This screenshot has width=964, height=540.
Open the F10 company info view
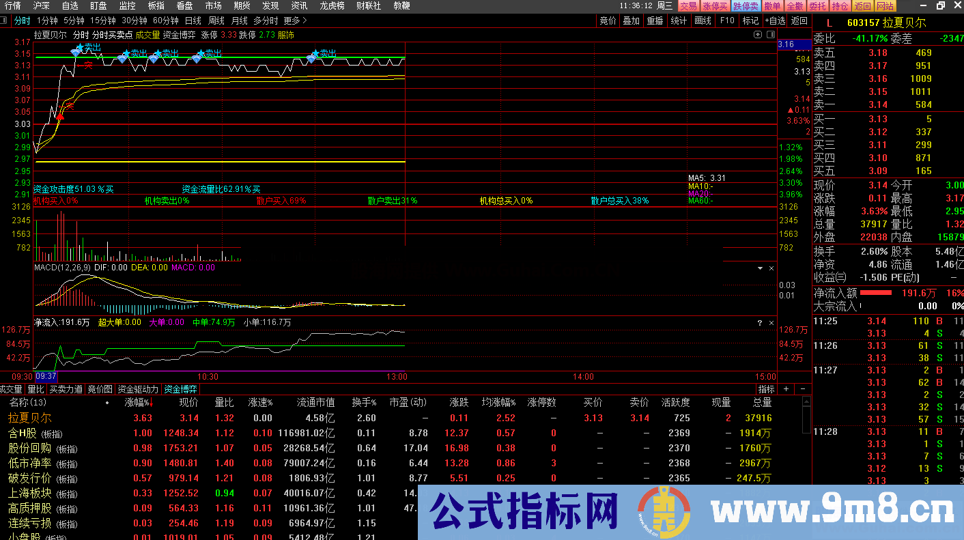[x=726, y=20]
